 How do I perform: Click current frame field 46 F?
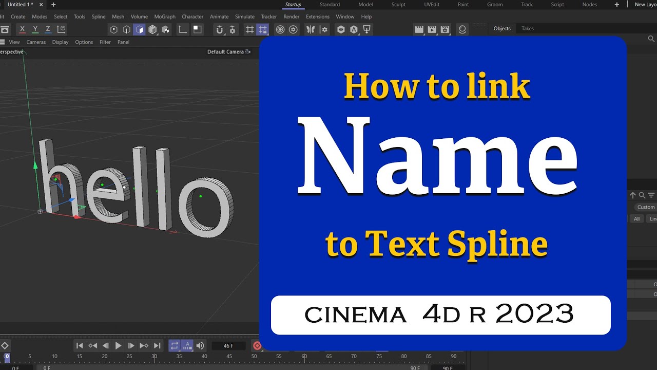click(229, 346)
